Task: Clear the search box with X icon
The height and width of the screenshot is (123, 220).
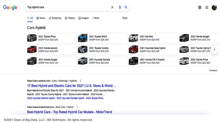Action: 112,7
